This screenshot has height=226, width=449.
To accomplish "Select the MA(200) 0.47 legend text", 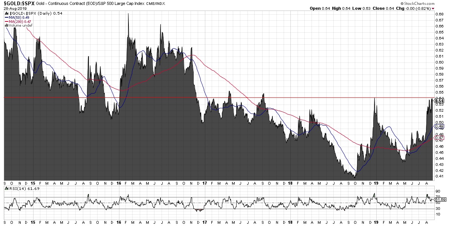I will [20, 21].
